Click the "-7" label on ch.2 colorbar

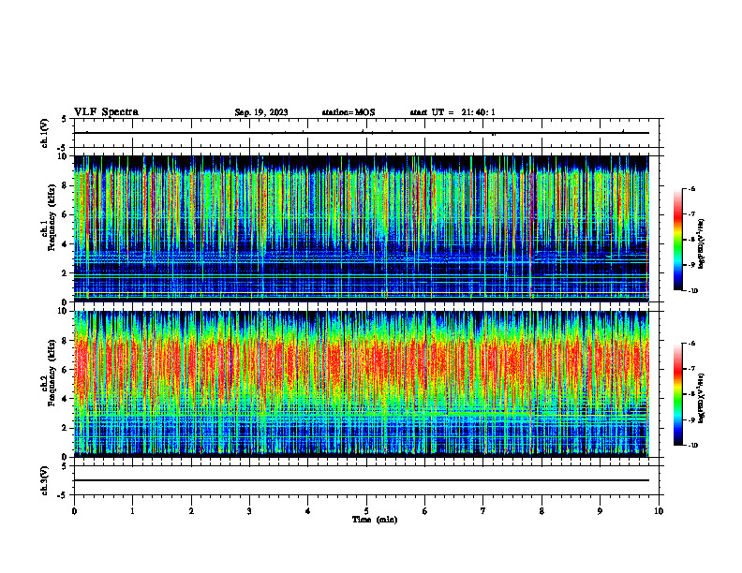click(x=691, y=369)
